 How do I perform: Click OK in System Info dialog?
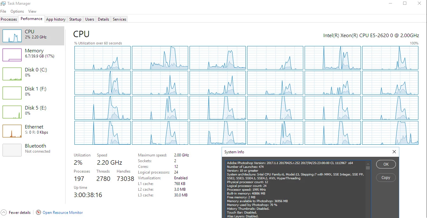click(x=386, y=164)
